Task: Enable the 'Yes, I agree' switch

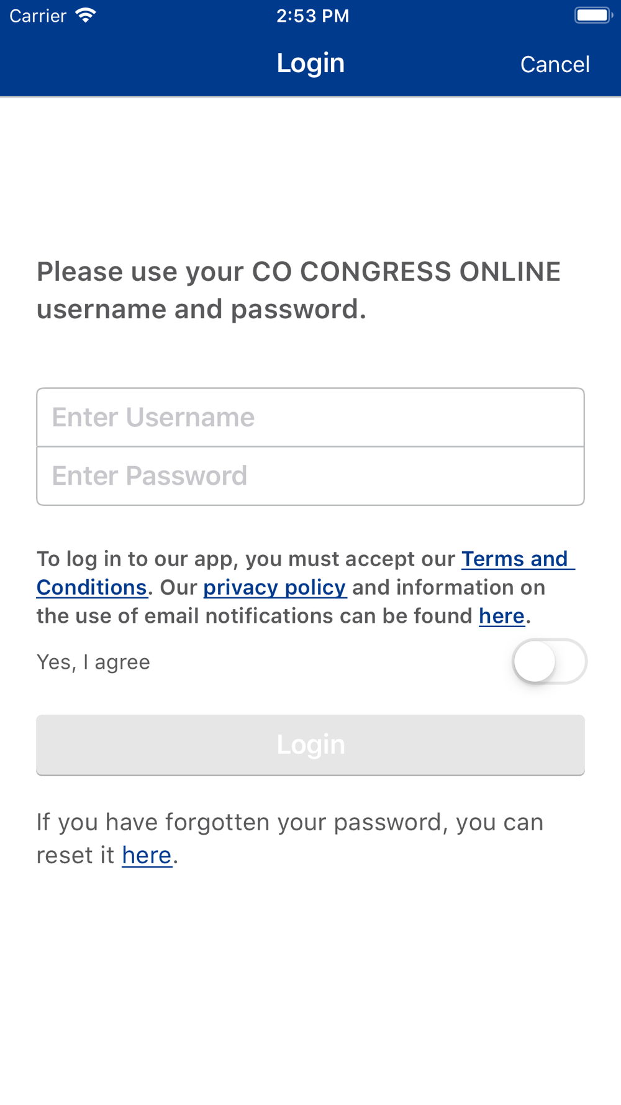Action: 549,661
